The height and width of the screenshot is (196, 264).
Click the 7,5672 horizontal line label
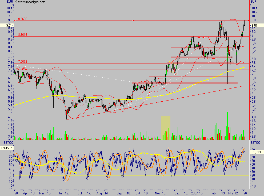(x=23, y=62)
